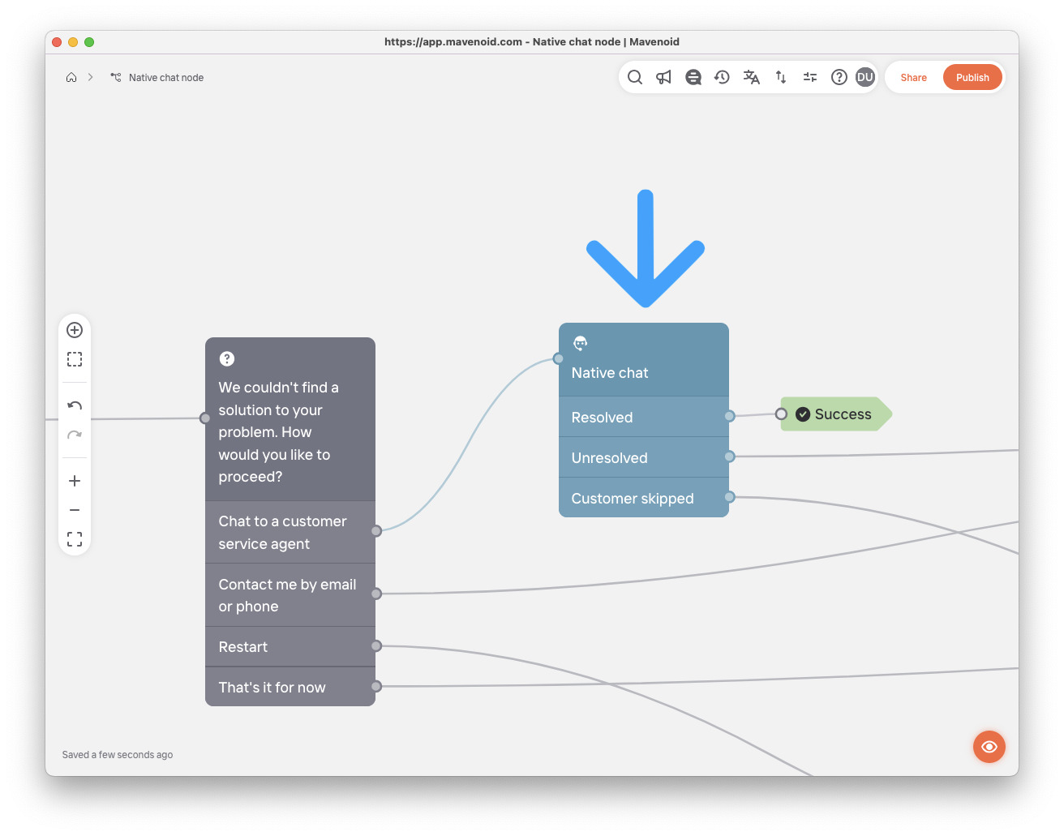The height and width of the screenshot is (836, 1064).
Task: Click the import/export arrows icon
Action: [x=781, y=77]
